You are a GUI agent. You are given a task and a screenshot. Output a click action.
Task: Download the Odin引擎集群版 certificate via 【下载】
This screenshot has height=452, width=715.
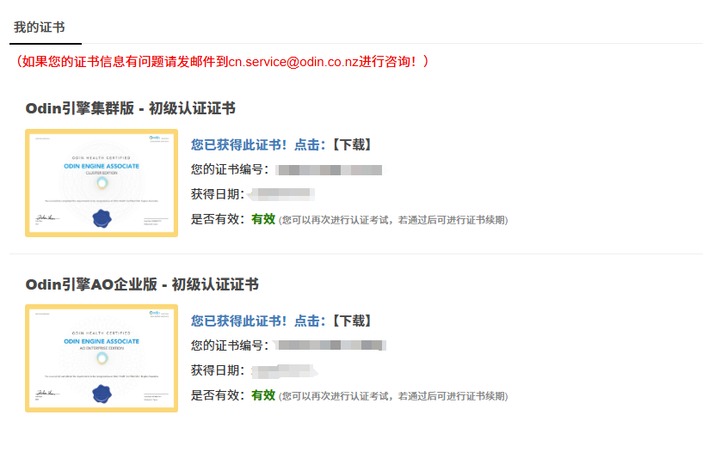click(351, 144)
